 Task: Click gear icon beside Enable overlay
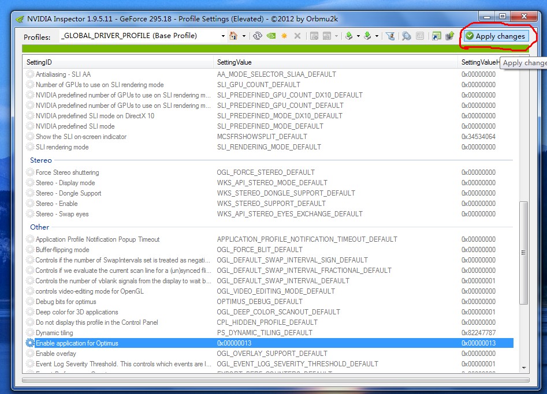click(x=30, y=353)
